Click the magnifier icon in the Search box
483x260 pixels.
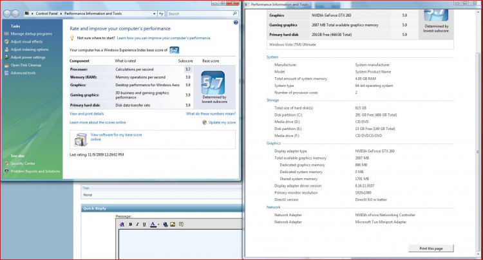(x=234, y=14)
